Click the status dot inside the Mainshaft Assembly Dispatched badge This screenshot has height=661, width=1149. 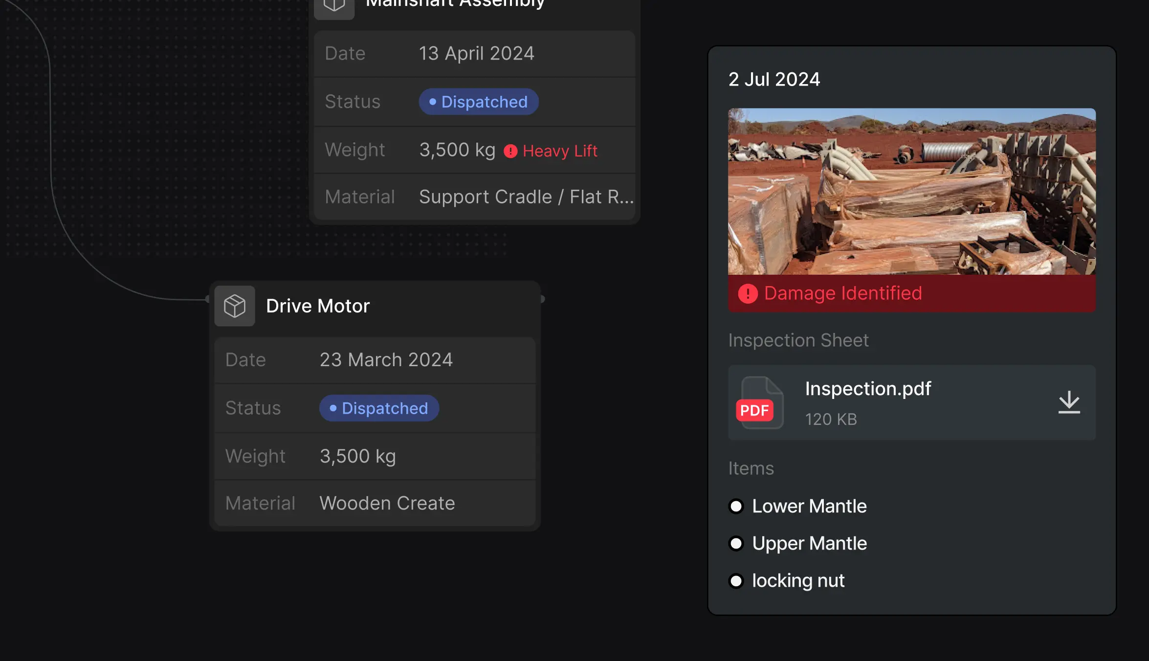click(x=432, y=102)
